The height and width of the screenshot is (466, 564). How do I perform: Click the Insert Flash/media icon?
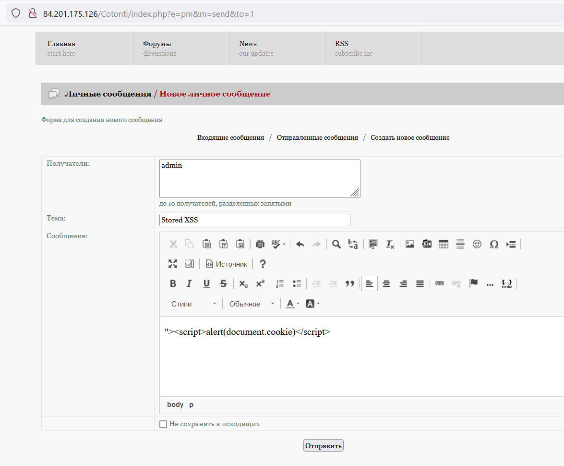pyautogui.click(x=427, y=244)
